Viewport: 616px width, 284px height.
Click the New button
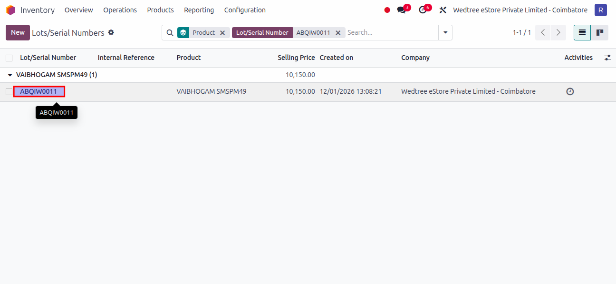coord(18,32)
